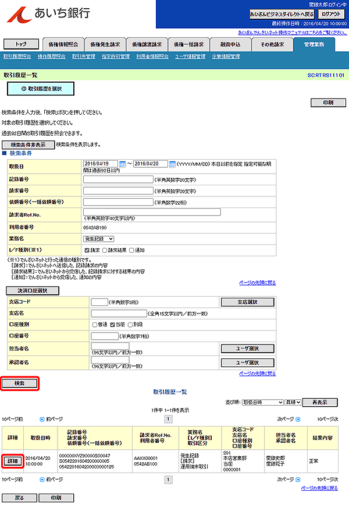Image resolution: width=349 pixels, height=507 pixels.
Task: Return to あいぎんビジネスダイレクト
Action: coord(282,14)
